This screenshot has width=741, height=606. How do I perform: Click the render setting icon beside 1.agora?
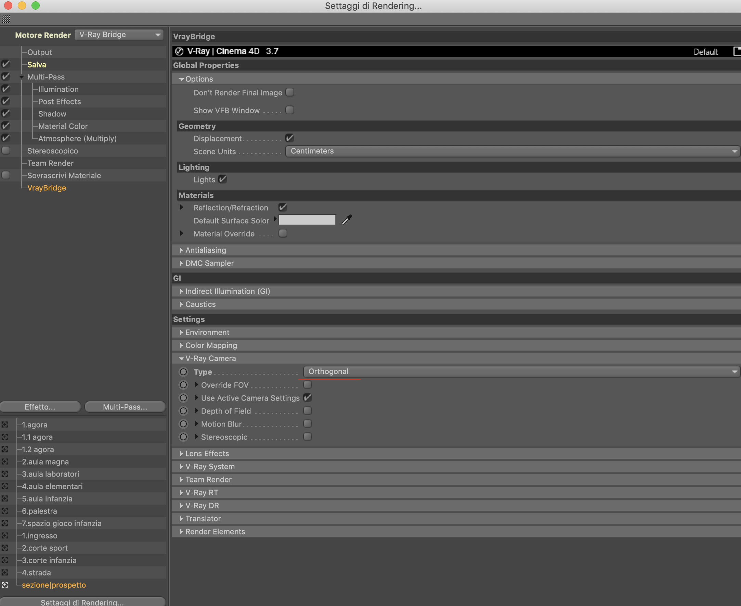click(x=5, y=425)
